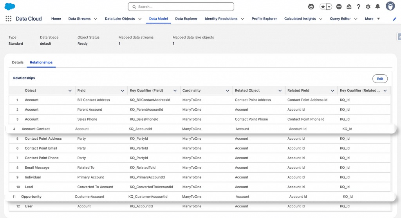Click the Favorites star icon
This screenshot has height=218, width=401.
323,7
